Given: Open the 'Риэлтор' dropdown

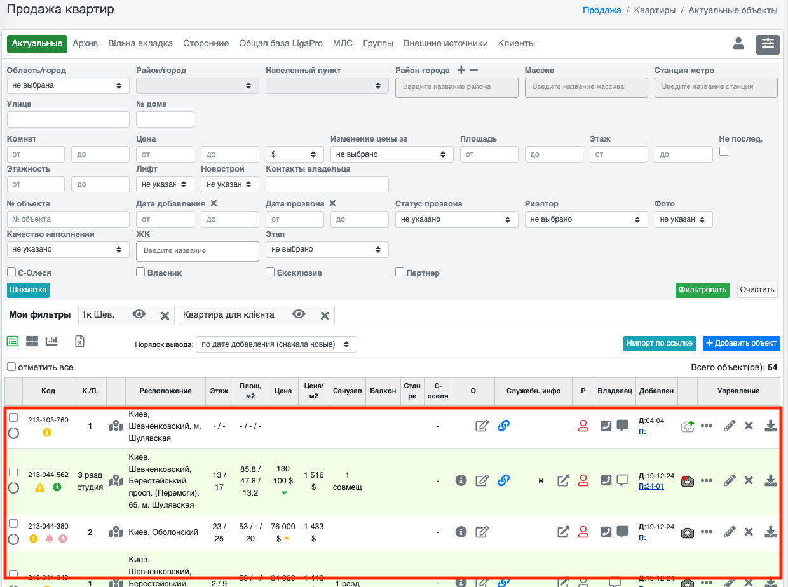Looking at the screenshot, I should point(585,219).
